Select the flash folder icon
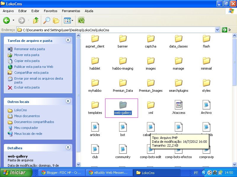 coord(206,39)
